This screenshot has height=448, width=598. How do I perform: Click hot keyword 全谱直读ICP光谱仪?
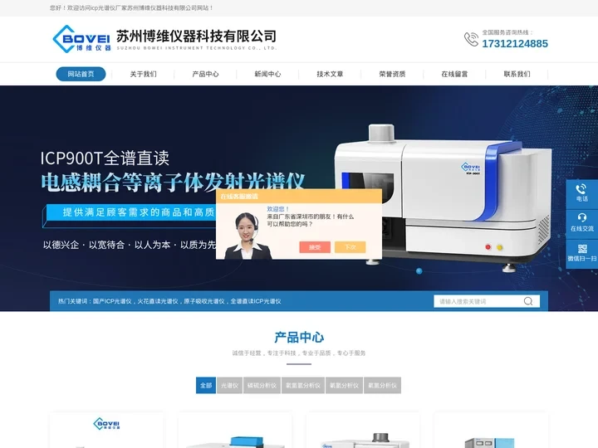[x=256, y=301]
